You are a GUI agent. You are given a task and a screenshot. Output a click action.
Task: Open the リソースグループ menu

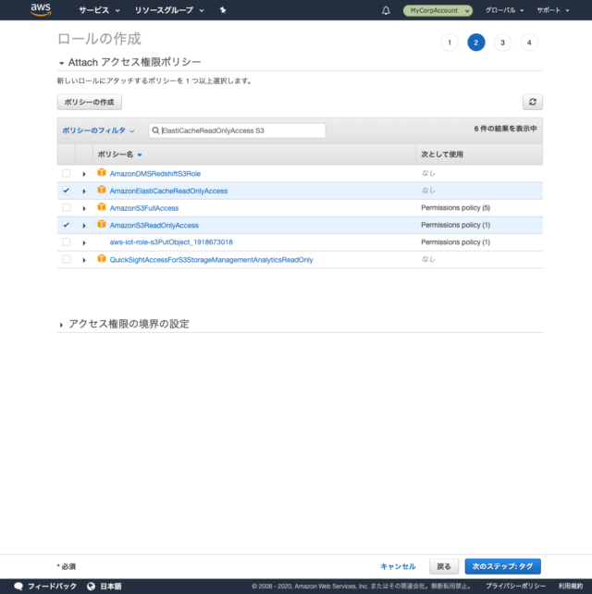coord(169,10)
